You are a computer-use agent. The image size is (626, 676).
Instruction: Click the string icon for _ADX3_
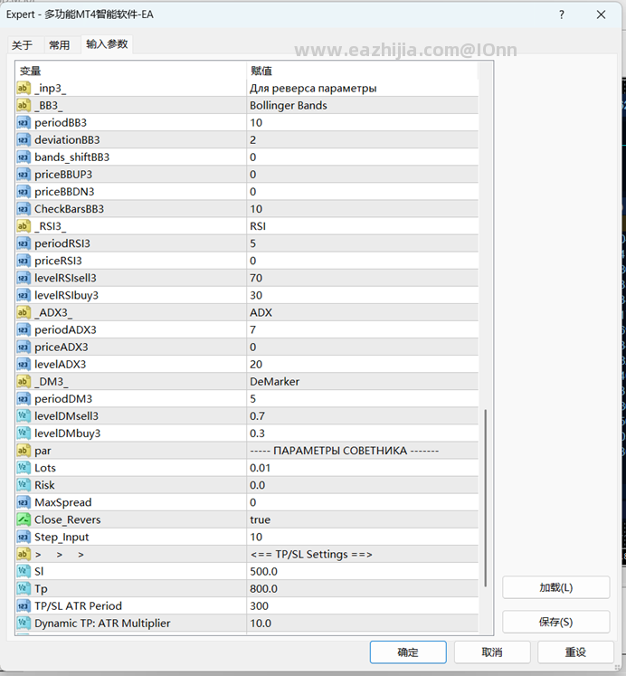pos(24,312)
